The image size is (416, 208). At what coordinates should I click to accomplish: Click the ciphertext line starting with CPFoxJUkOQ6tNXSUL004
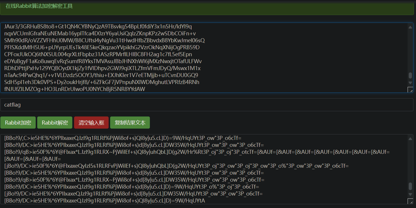[x=98, y=54]
